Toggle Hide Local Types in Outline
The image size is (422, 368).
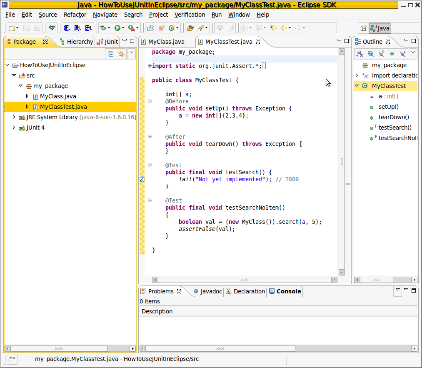(403, 54)
